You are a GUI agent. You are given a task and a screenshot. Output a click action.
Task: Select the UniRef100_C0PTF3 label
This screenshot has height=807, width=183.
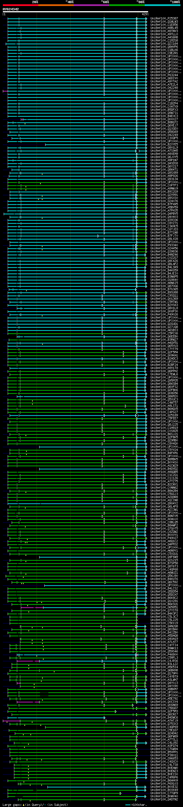(x=164, y=186)
